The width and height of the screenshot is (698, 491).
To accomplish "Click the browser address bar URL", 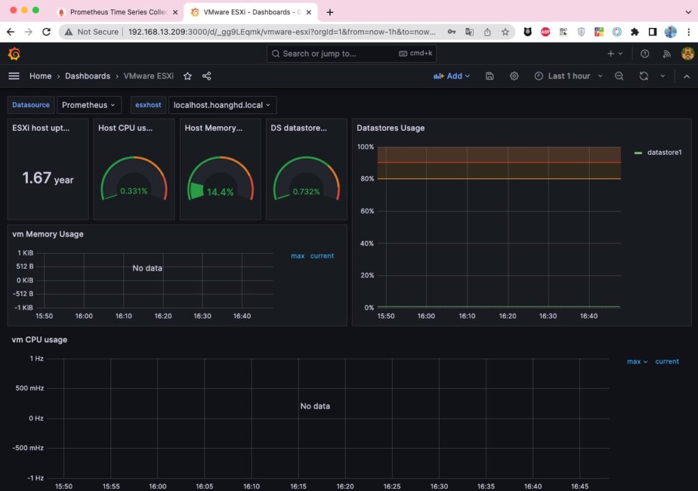I will click(x=282, y=32).
